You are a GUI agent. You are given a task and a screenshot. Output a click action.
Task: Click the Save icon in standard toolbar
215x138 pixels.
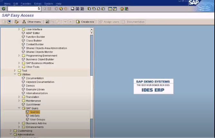click(x=49, y=9)
